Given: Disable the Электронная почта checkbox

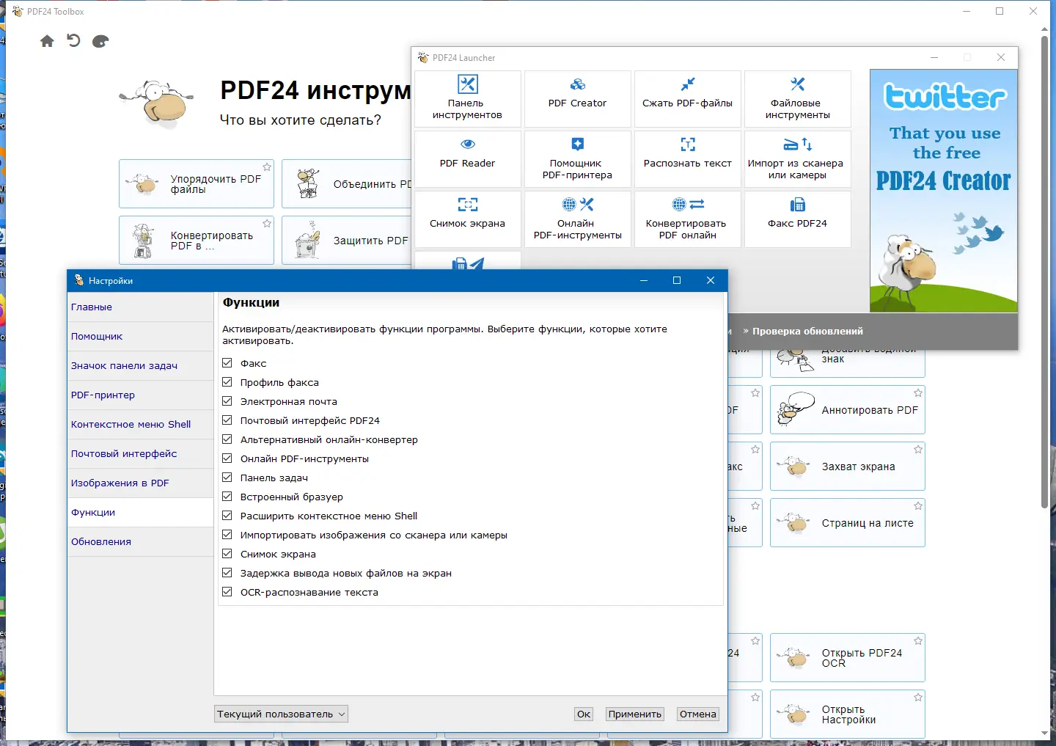Looking at the screenshot, I should (227, 401).
